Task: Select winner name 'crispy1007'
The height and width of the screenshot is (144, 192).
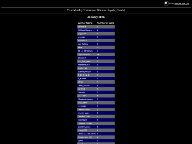Action: tap(82, 130)
